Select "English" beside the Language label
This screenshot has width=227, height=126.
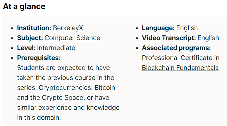187,28
